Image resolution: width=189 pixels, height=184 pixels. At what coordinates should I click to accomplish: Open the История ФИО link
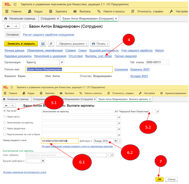139,76
